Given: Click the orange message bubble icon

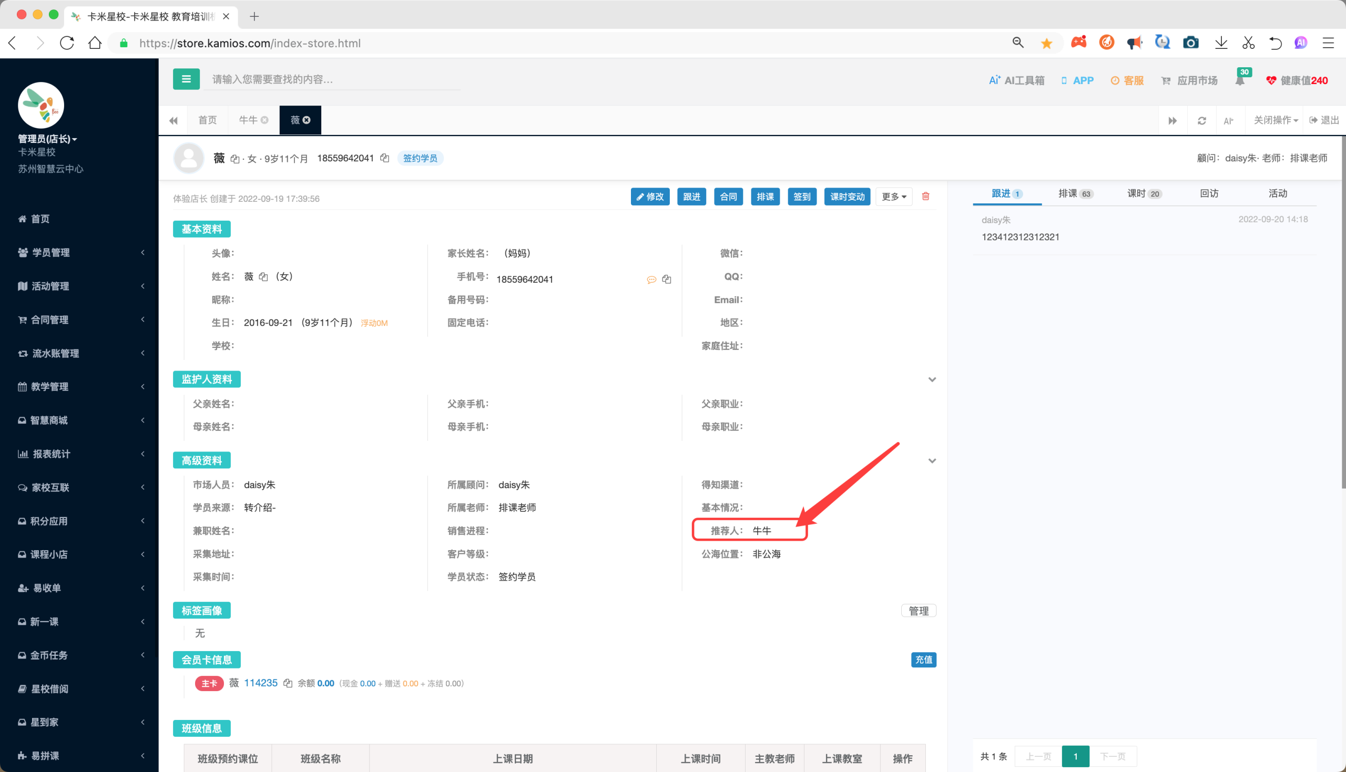Looking at the screenshot, I should point(651,280).
